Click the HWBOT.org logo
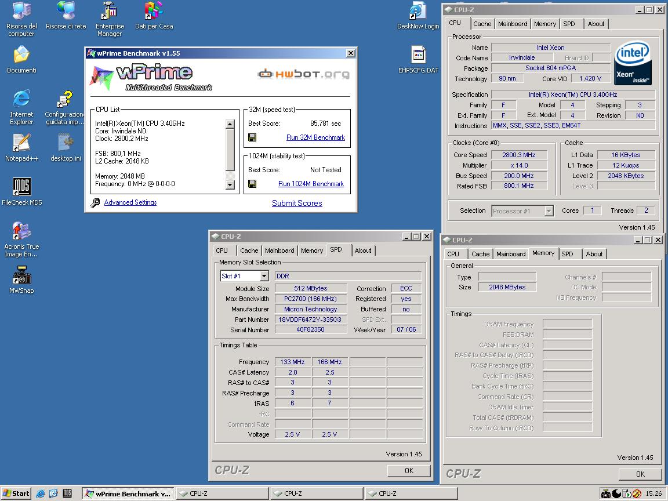This screenshot has width=668, height=501. (x=304, y=74)
